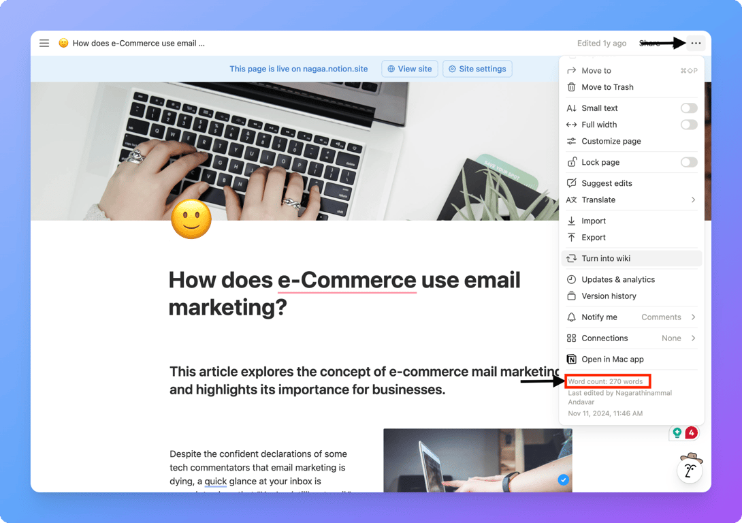Click the red badge showing 4
The image size is (742, 523).
[692, 432]
